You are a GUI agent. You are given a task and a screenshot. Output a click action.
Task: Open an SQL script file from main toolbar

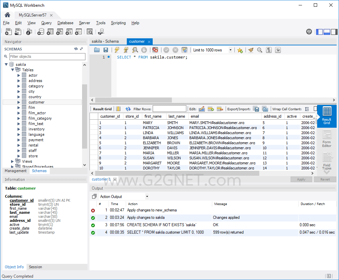pyautogui.click(x=18, y=32)
